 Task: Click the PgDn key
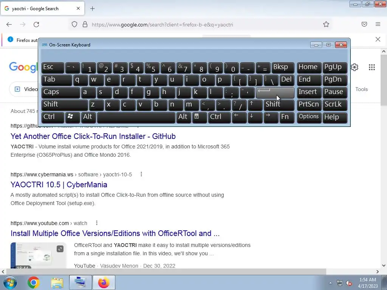click(335, 80)
